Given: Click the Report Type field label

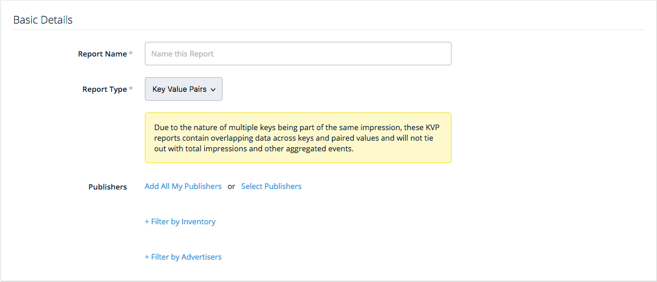Looking at the screenshot, I should click(104, 89).
